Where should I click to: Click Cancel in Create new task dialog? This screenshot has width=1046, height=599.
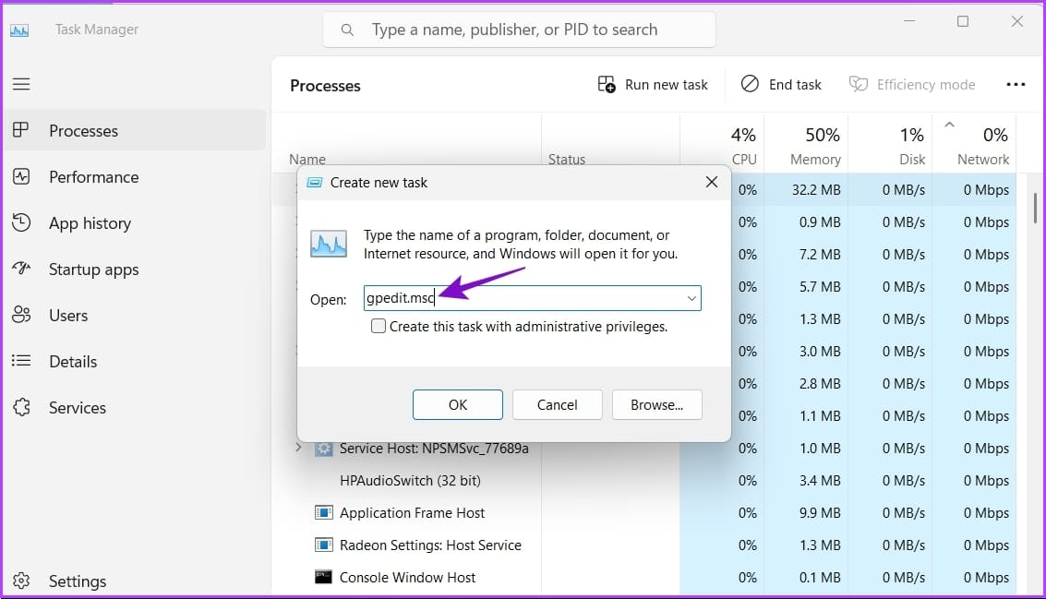pos(557,405)
